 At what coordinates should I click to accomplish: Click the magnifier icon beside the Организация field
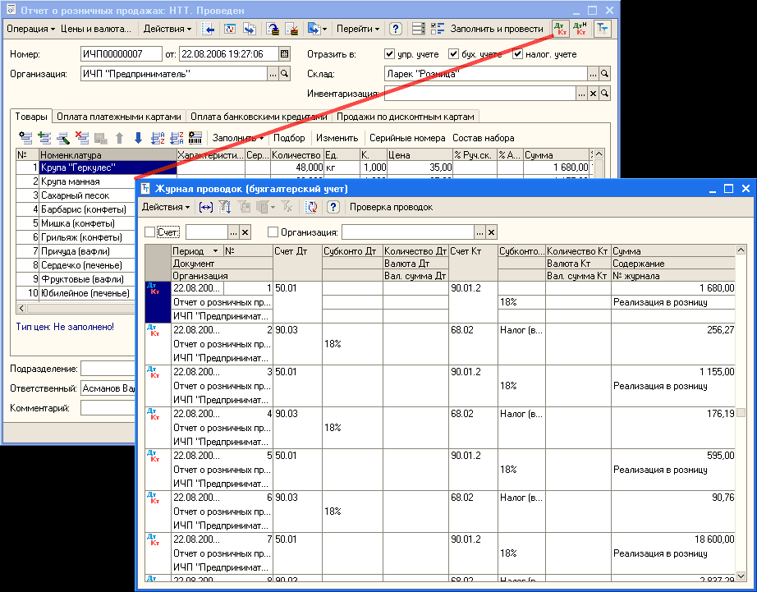(x=285, y=74)
